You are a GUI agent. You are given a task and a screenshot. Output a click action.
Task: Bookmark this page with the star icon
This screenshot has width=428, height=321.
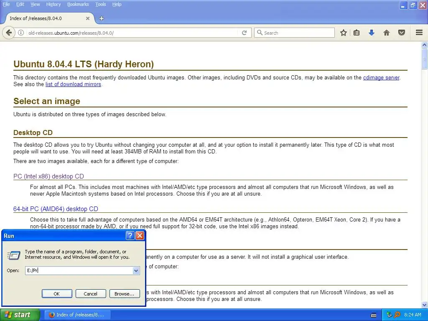344,33
